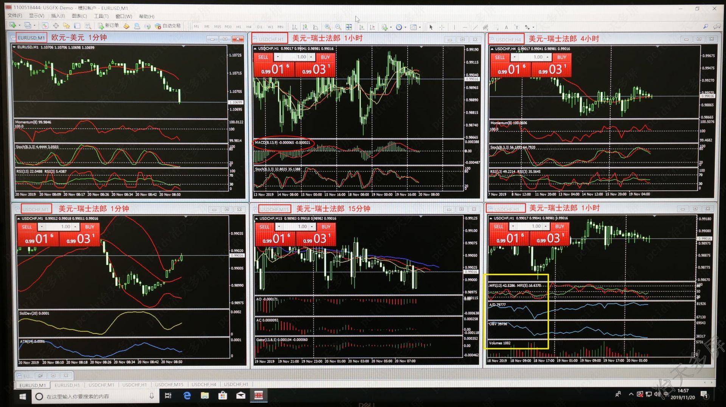Pick the trendline drawing tool
Screen dimensions: 726x407
pos(475,27)
